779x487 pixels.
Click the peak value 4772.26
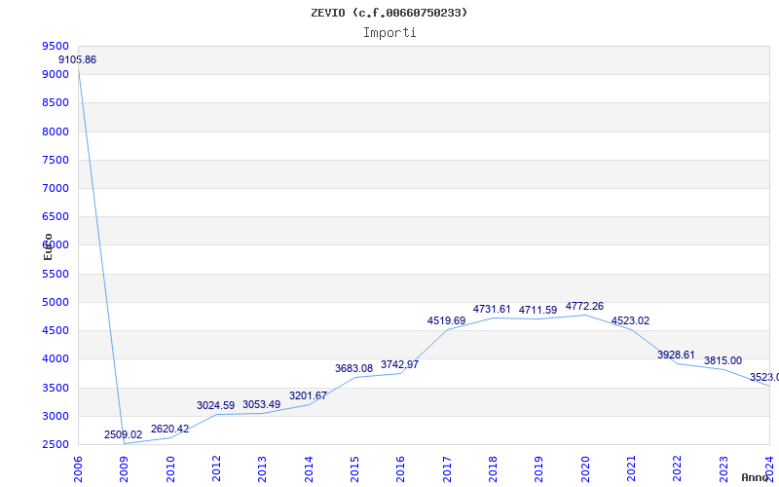click(x=584, y=307)
